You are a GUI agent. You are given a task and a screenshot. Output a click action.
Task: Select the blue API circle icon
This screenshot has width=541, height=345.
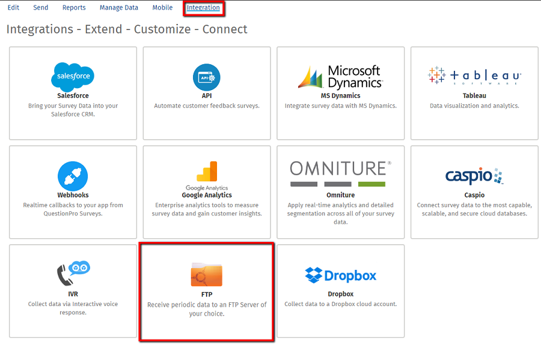(206, 77)
